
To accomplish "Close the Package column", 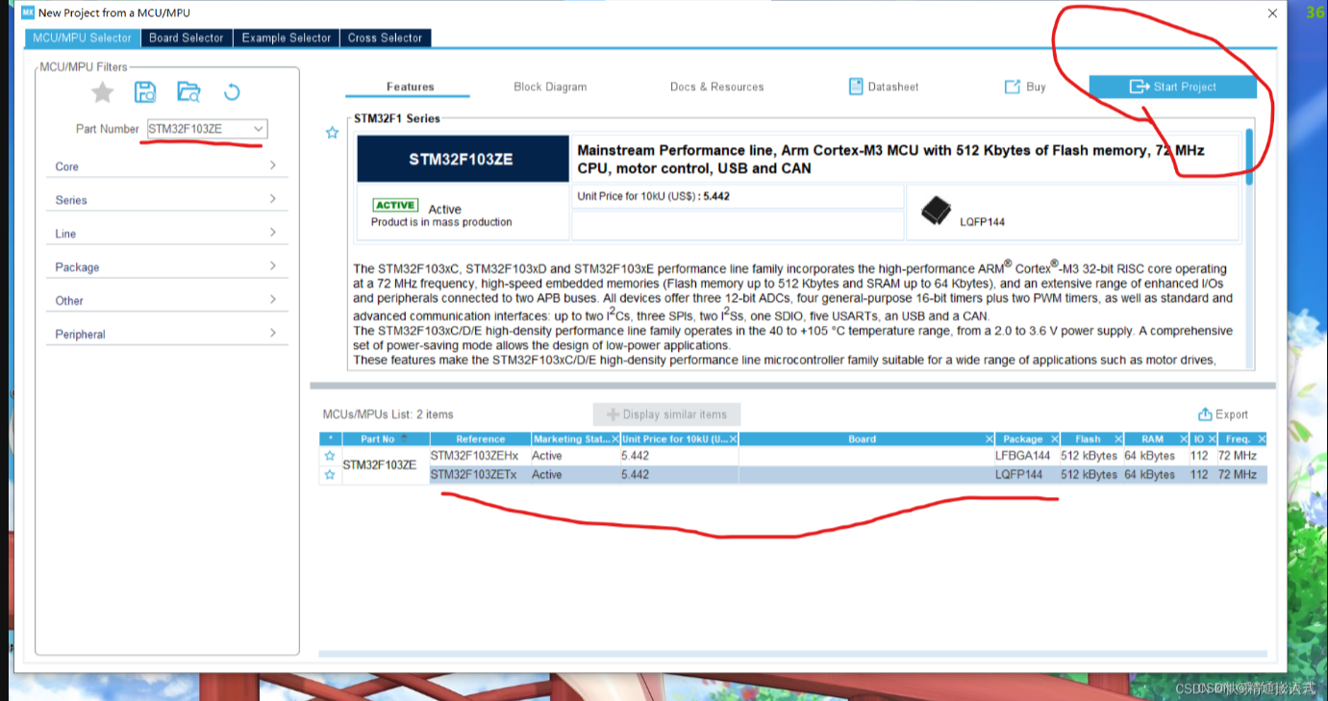I will 1054,438.
